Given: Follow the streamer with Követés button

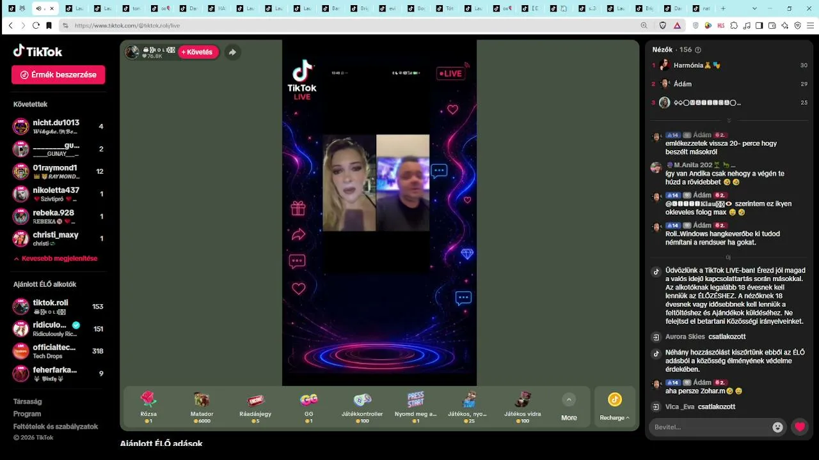Looking at the screenshot, I should (198, 52).
